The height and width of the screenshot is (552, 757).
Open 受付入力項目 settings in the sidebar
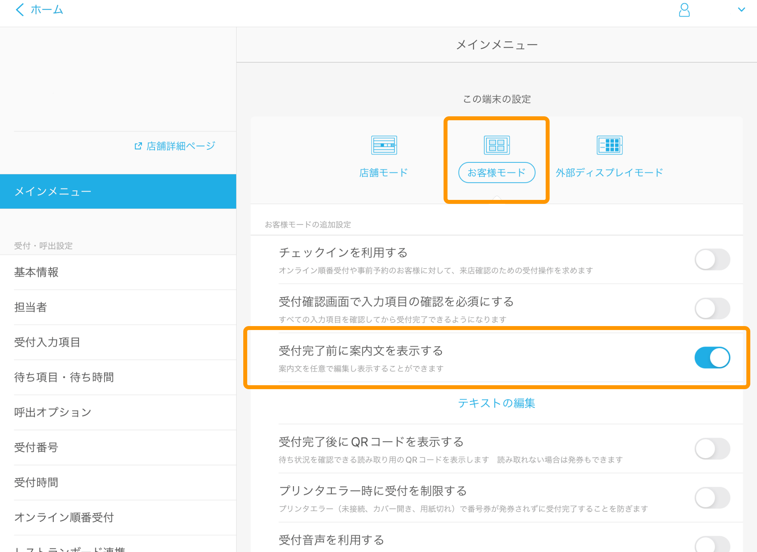(47, 342)
